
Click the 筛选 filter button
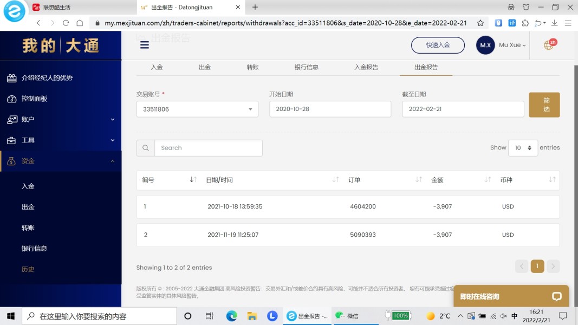tap(544, 105)
